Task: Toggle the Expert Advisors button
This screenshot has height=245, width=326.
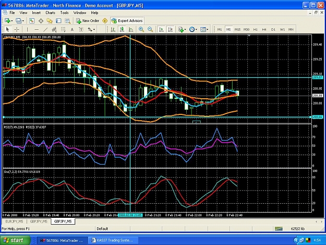Action: (127, 20)
